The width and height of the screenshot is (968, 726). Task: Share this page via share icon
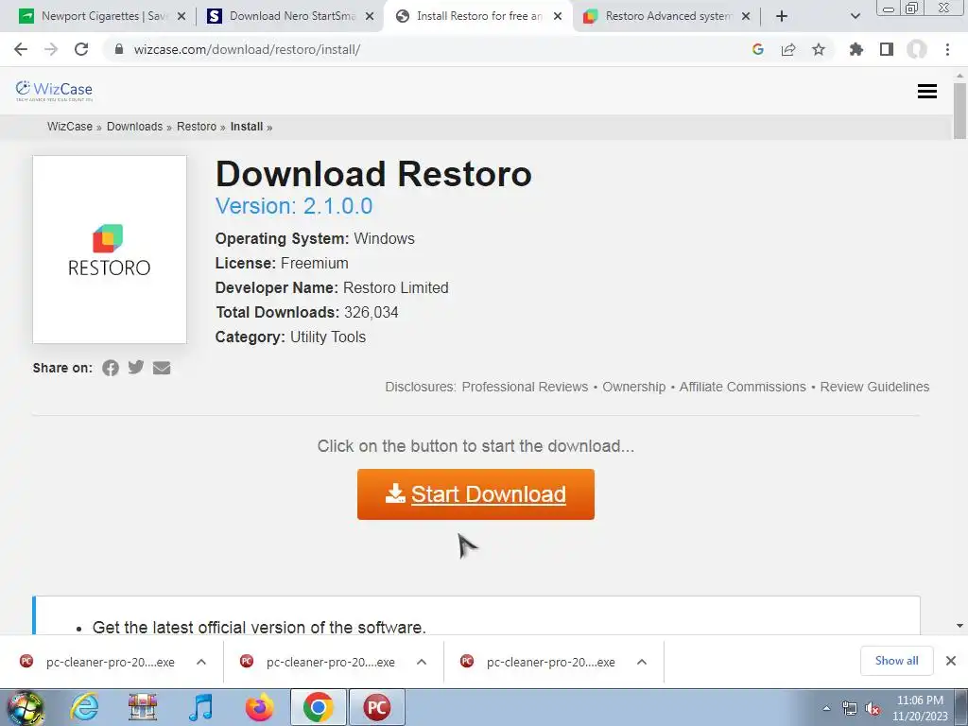click(788, 49)
